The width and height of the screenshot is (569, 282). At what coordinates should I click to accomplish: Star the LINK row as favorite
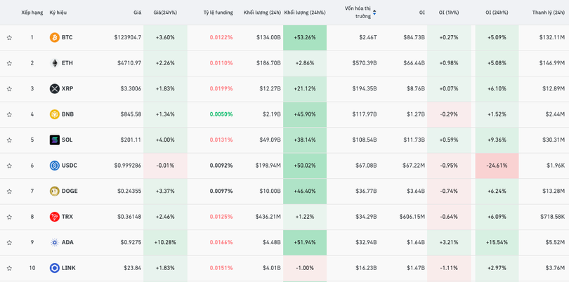pyautogui.click(x=9, y=268)
